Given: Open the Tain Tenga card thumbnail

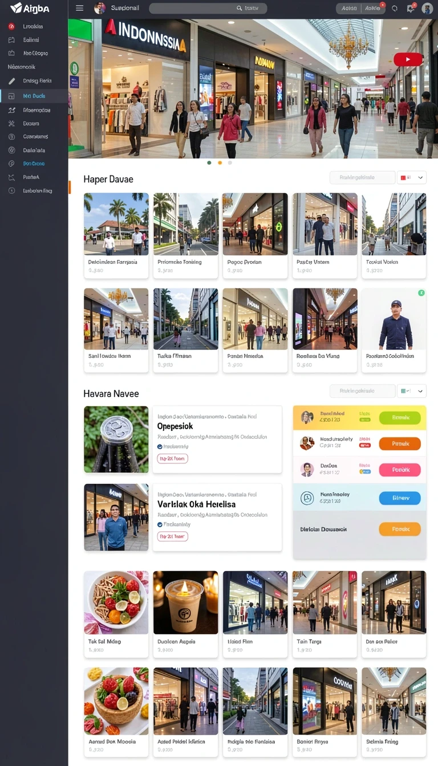Looking at the screenshot, I should coord(325,602).
